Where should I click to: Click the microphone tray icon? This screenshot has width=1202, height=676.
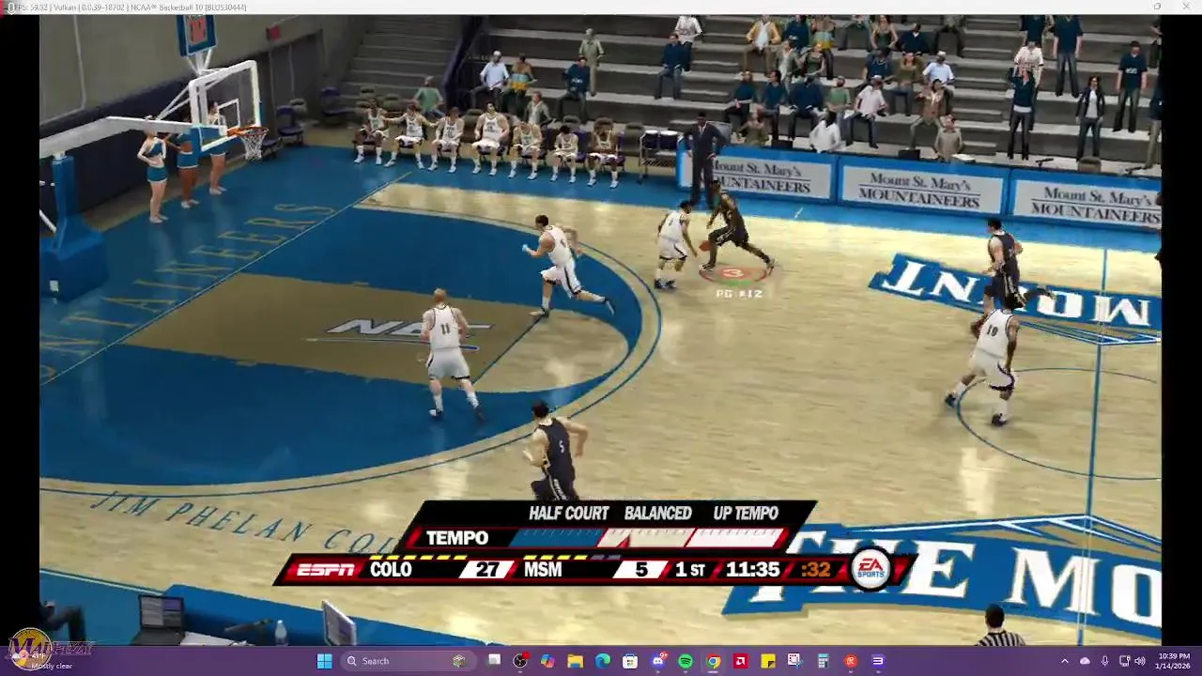point(1104,661)
